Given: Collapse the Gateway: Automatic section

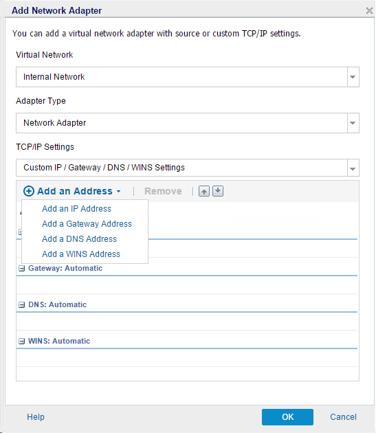Looking at the screenshot, I should [21, 269].
